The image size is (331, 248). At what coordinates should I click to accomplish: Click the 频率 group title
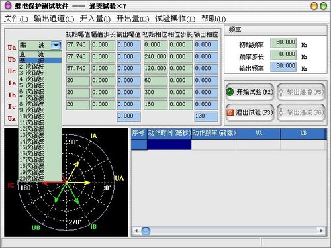(235, 30)
